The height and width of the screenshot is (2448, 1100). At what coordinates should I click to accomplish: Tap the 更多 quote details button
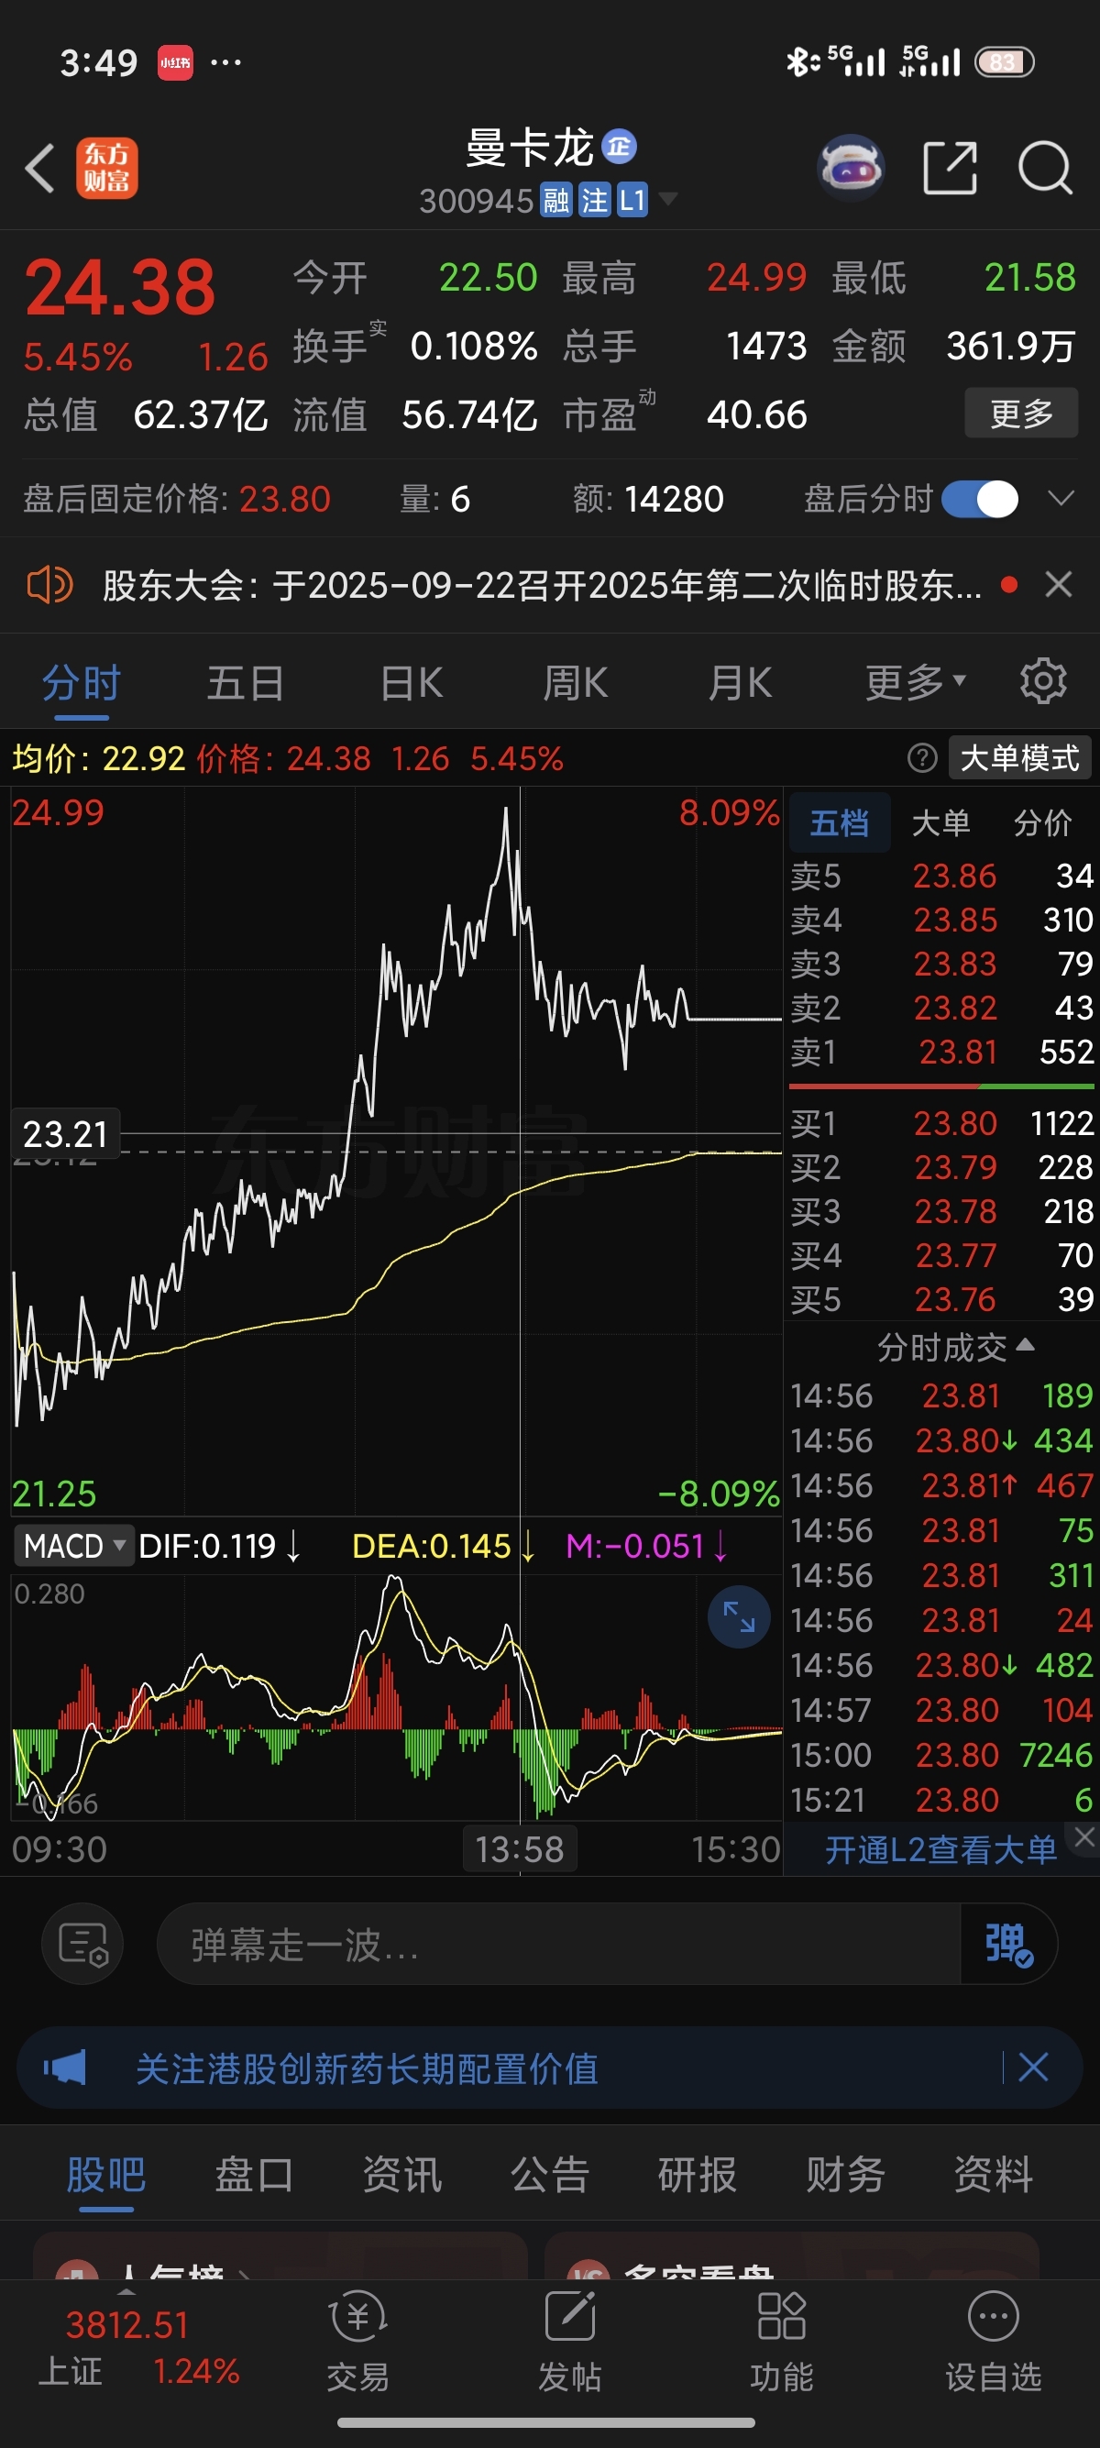click(x=1021, y=414)
